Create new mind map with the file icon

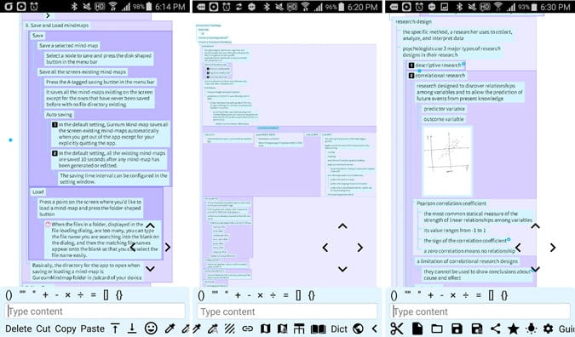417,328
